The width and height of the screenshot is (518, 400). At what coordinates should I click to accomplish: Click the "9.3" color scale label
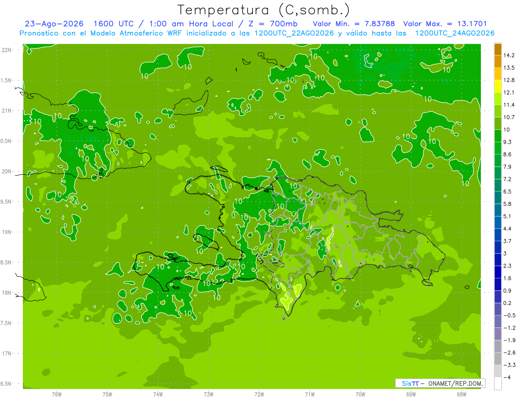pos(508,142)
